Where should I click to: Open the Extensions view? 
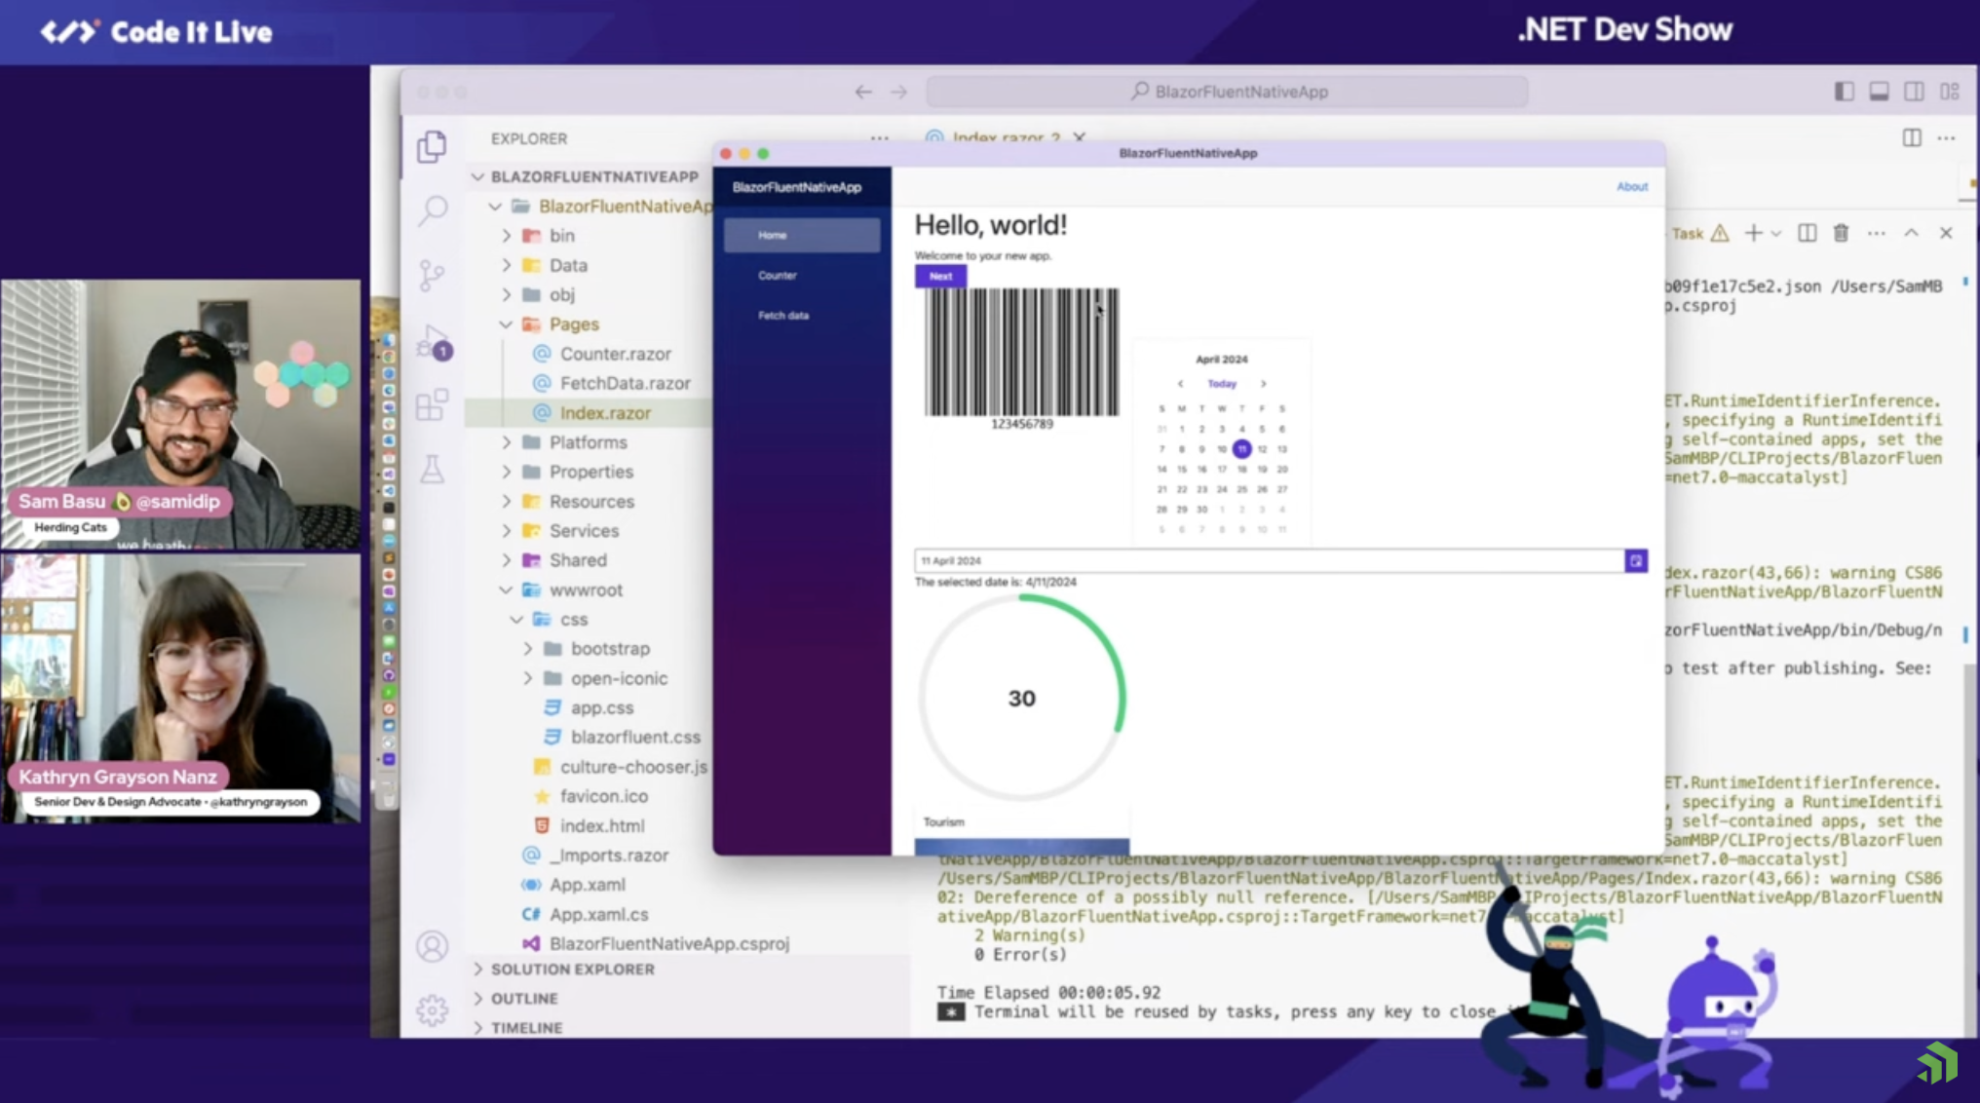pyautogui.click(x=432, y=404)
